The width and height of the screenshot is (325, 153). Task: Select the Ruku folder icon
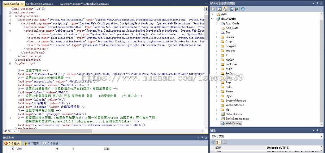(x=222, y=87)
